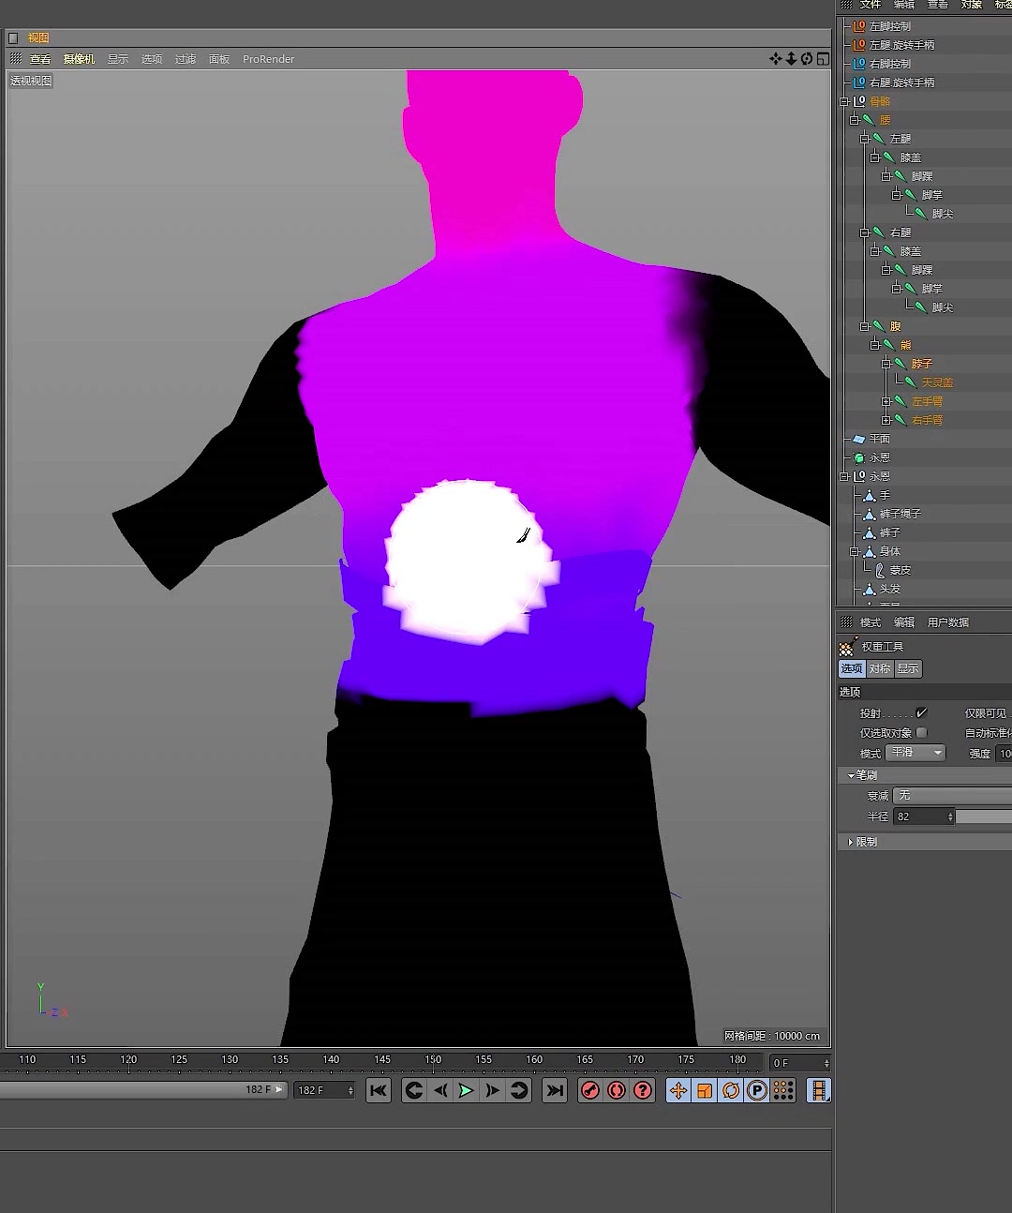Open the filmstrip timeline options icon
Image resolution: width=1012 pixels, height=1213 pixels.
818,1090
